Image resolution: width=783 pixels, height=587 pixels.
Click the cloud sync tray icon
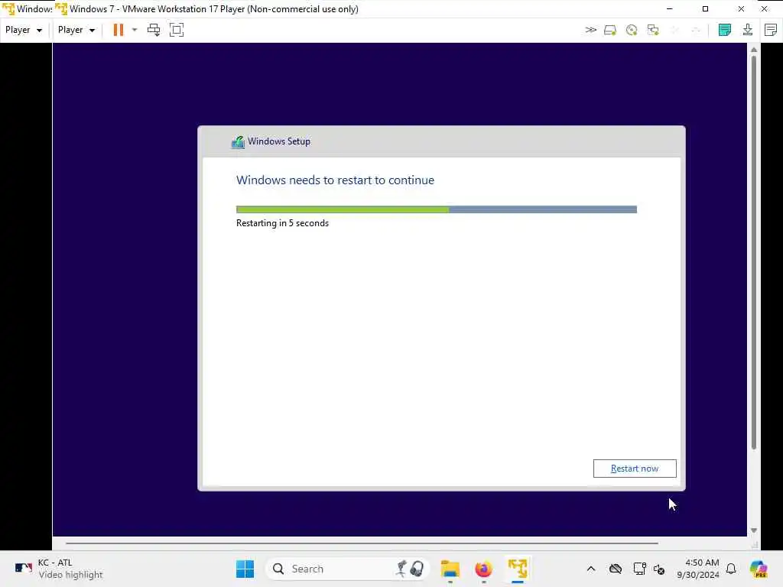[x=616, y=569]
